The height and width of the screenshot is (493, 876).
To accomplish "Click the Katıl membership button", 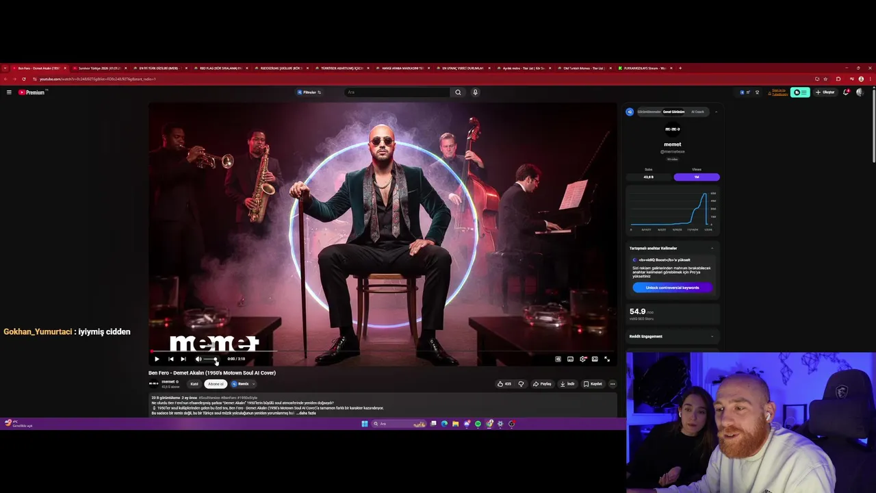I will (194, 384).
